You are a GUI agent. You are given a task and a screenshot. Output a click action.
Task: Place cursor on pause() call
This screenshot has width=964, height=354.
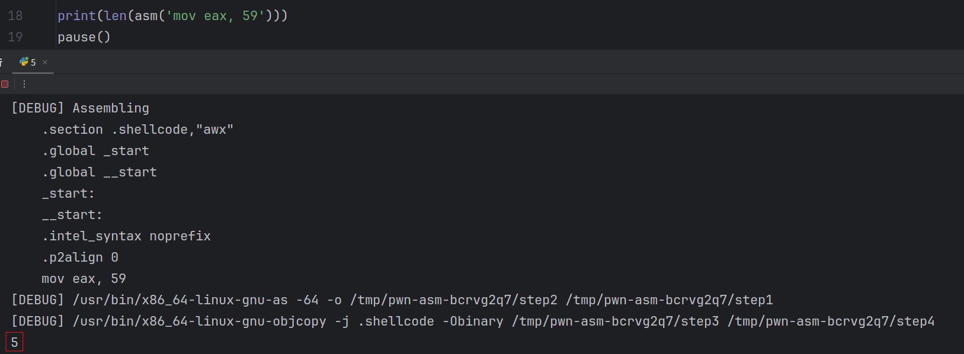tap(84, 37)
